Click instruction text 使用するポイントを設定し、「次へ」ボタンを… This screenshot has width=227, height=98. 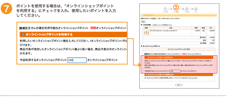click(x=160, y=19)
